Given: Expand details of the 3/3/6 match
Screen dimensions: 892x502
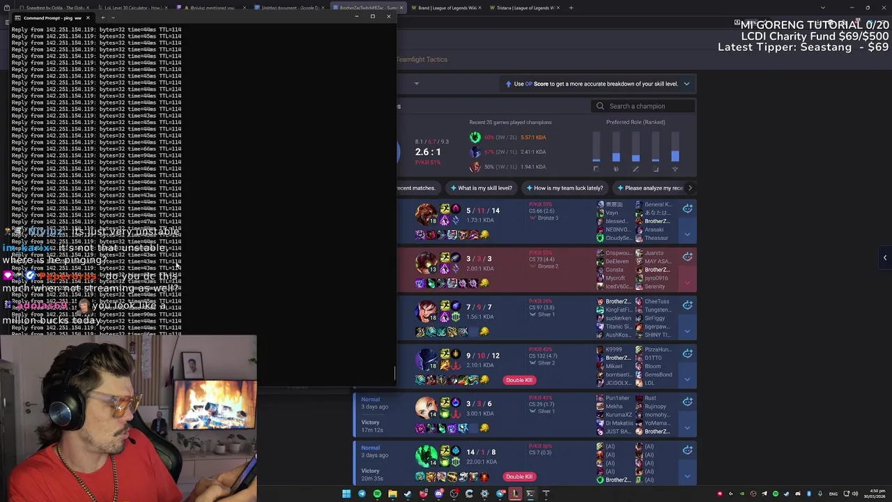Looking at the screenshot, I should (687, 427).
